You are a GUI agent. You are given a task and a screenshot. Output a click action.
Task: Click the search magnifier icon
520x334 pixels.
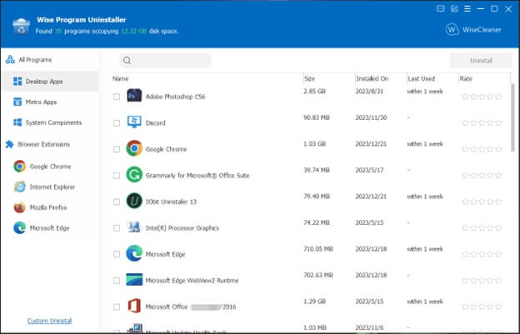click(x=127, y=60)
